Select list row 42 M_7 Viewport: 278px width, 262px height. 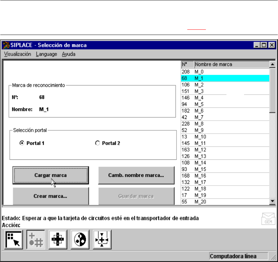225,117
